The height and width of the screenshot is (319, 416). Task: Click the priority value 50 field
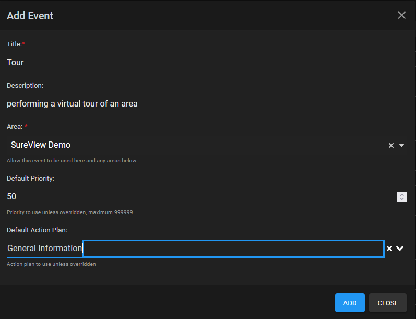(x=201, y=197)
